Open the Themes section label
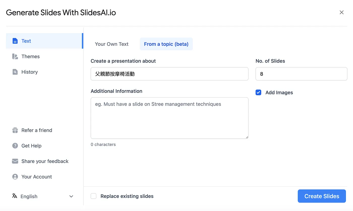The image size is (353, 211). (31, 57)
